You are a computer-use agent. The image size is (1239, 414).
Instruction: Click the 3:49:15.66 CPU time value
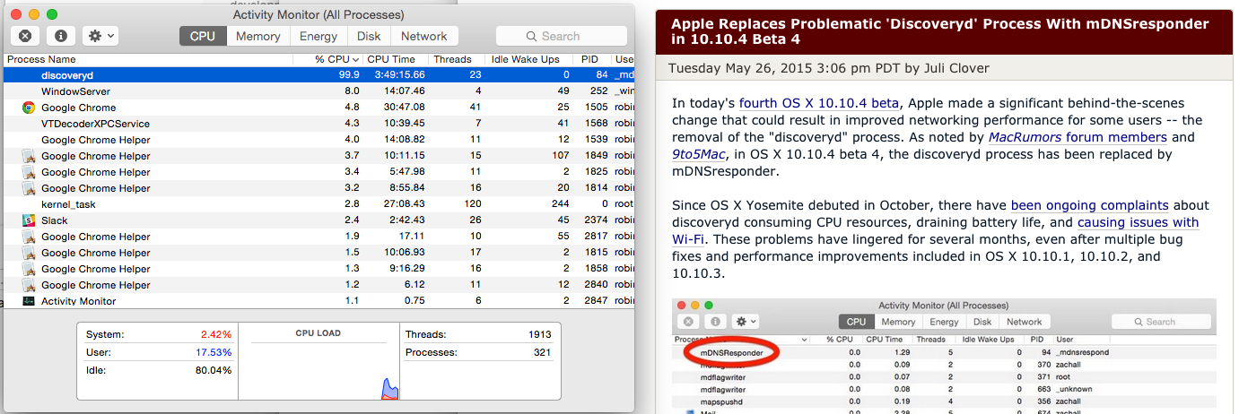[398, 75]
